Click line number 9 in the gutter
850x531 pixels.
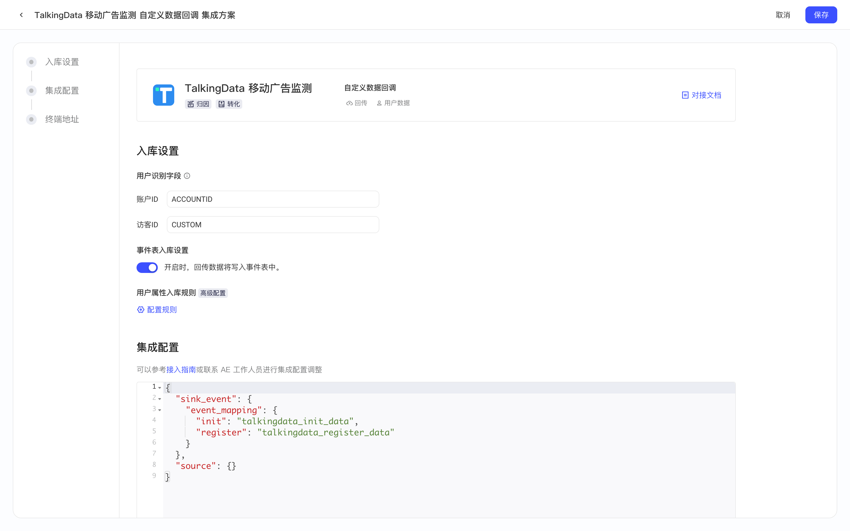pos(154,476)
